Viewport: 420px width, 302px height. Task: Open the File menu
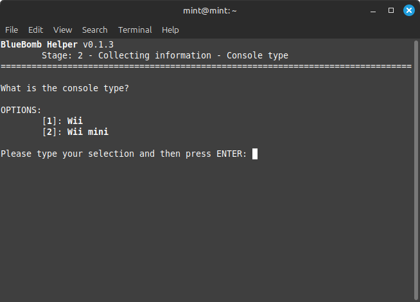click(x=12, y=30)
